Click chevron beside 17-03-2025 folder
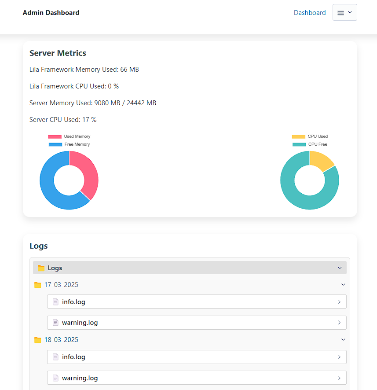 (x=343, y=284)
